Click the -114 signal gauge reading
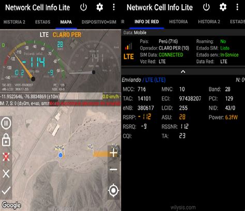245x211 pixels. (x=34, y=62)
